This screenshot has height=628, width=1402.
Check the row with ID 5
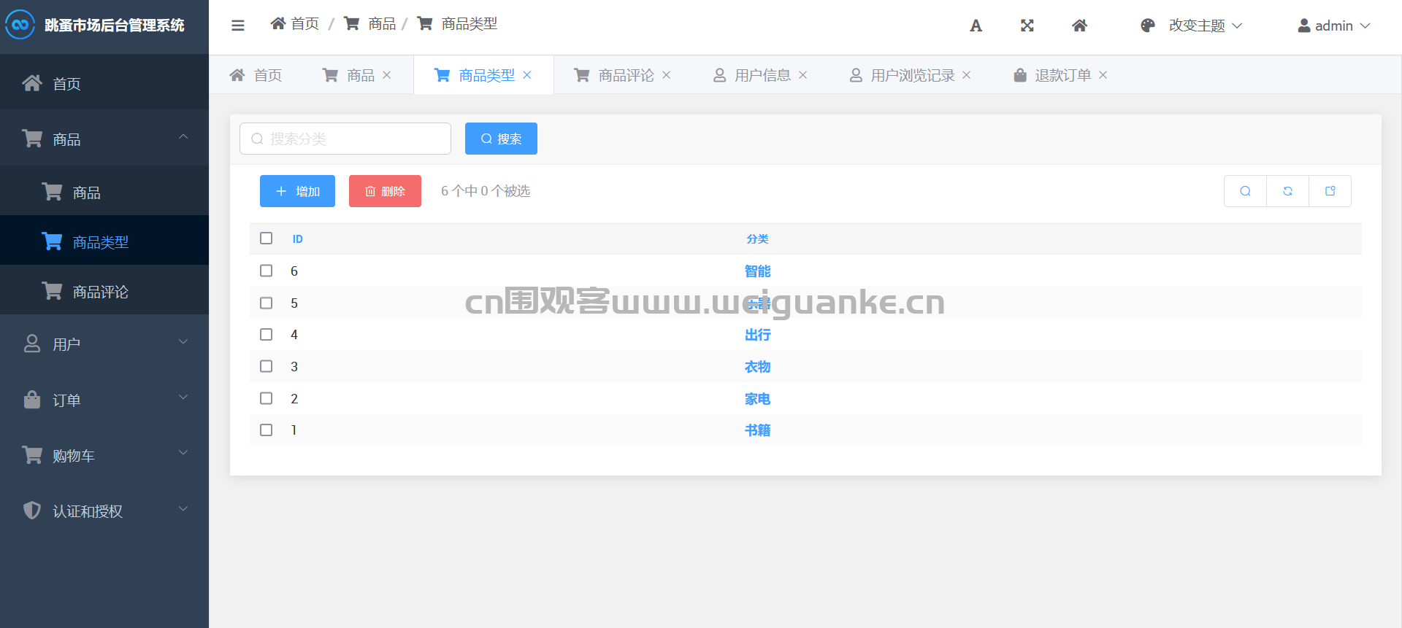pyautogui.click(x=267, y=303)
